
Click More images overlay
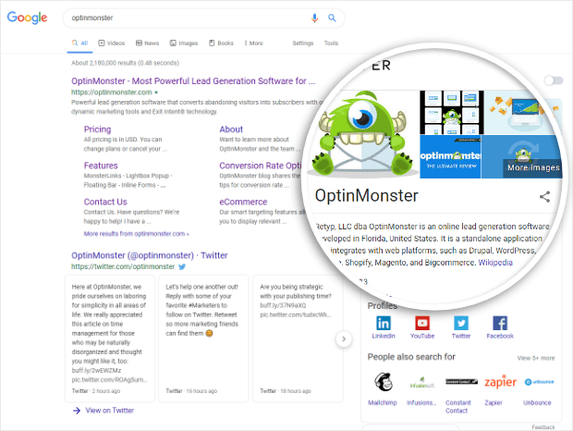(533, 167)
